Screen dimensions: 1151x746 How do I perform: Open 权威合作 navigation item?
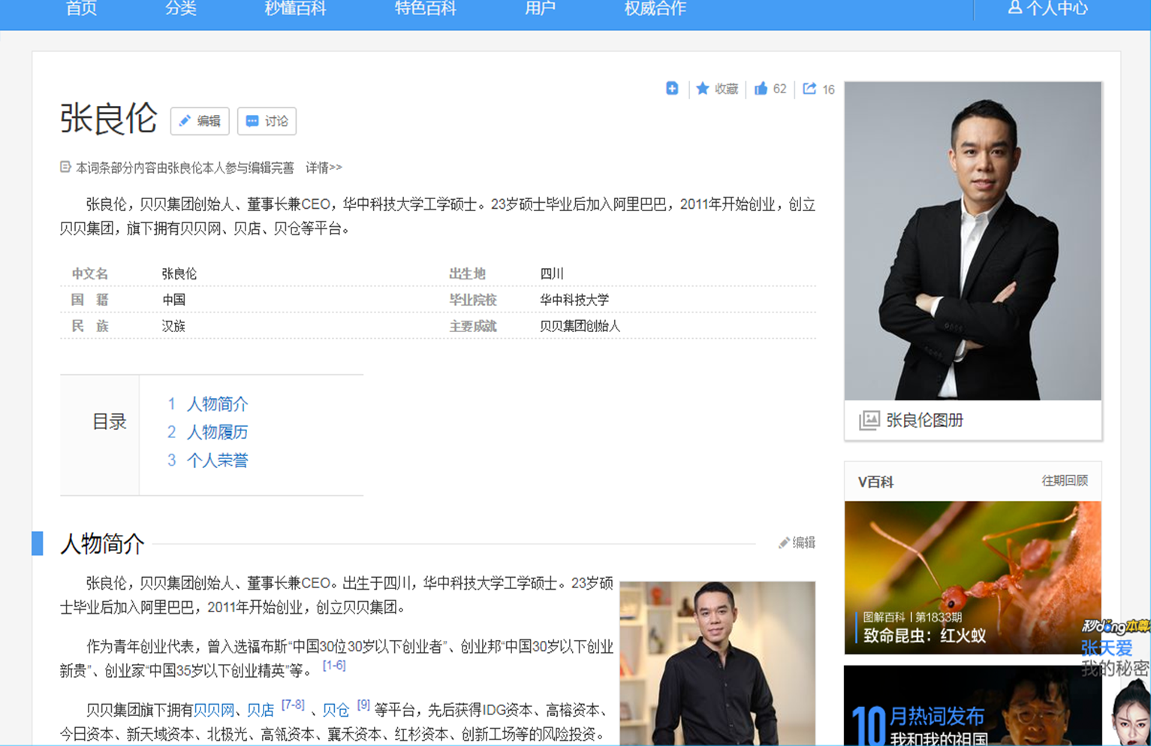point(655,8)
